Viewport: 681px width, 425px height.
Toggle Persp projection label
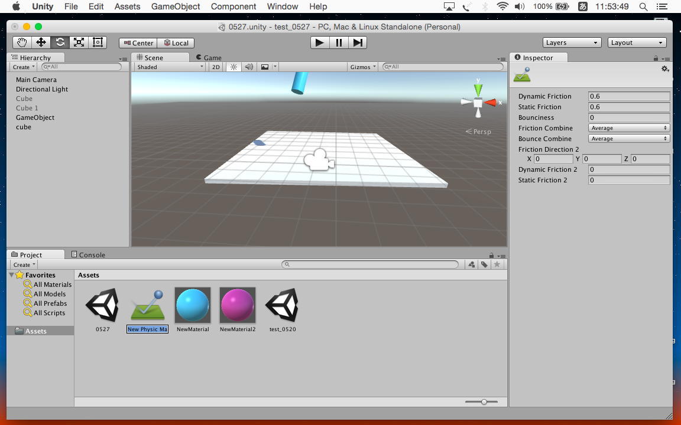(478, 132)
